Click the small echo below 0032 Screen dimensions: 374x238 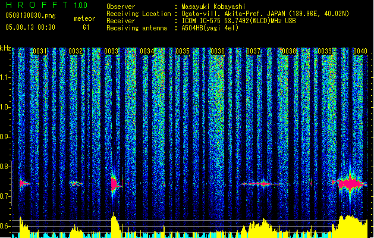(x=76, y=184)
